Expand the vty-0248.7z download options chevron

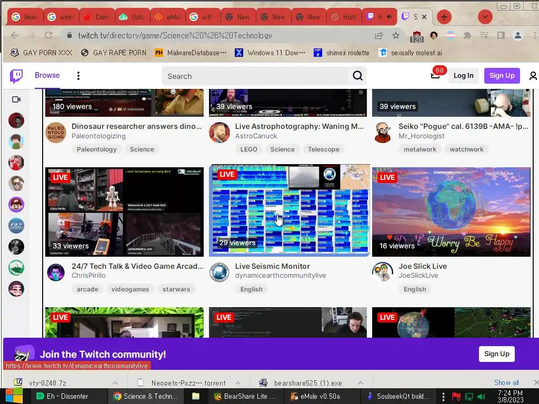(115, 383)
